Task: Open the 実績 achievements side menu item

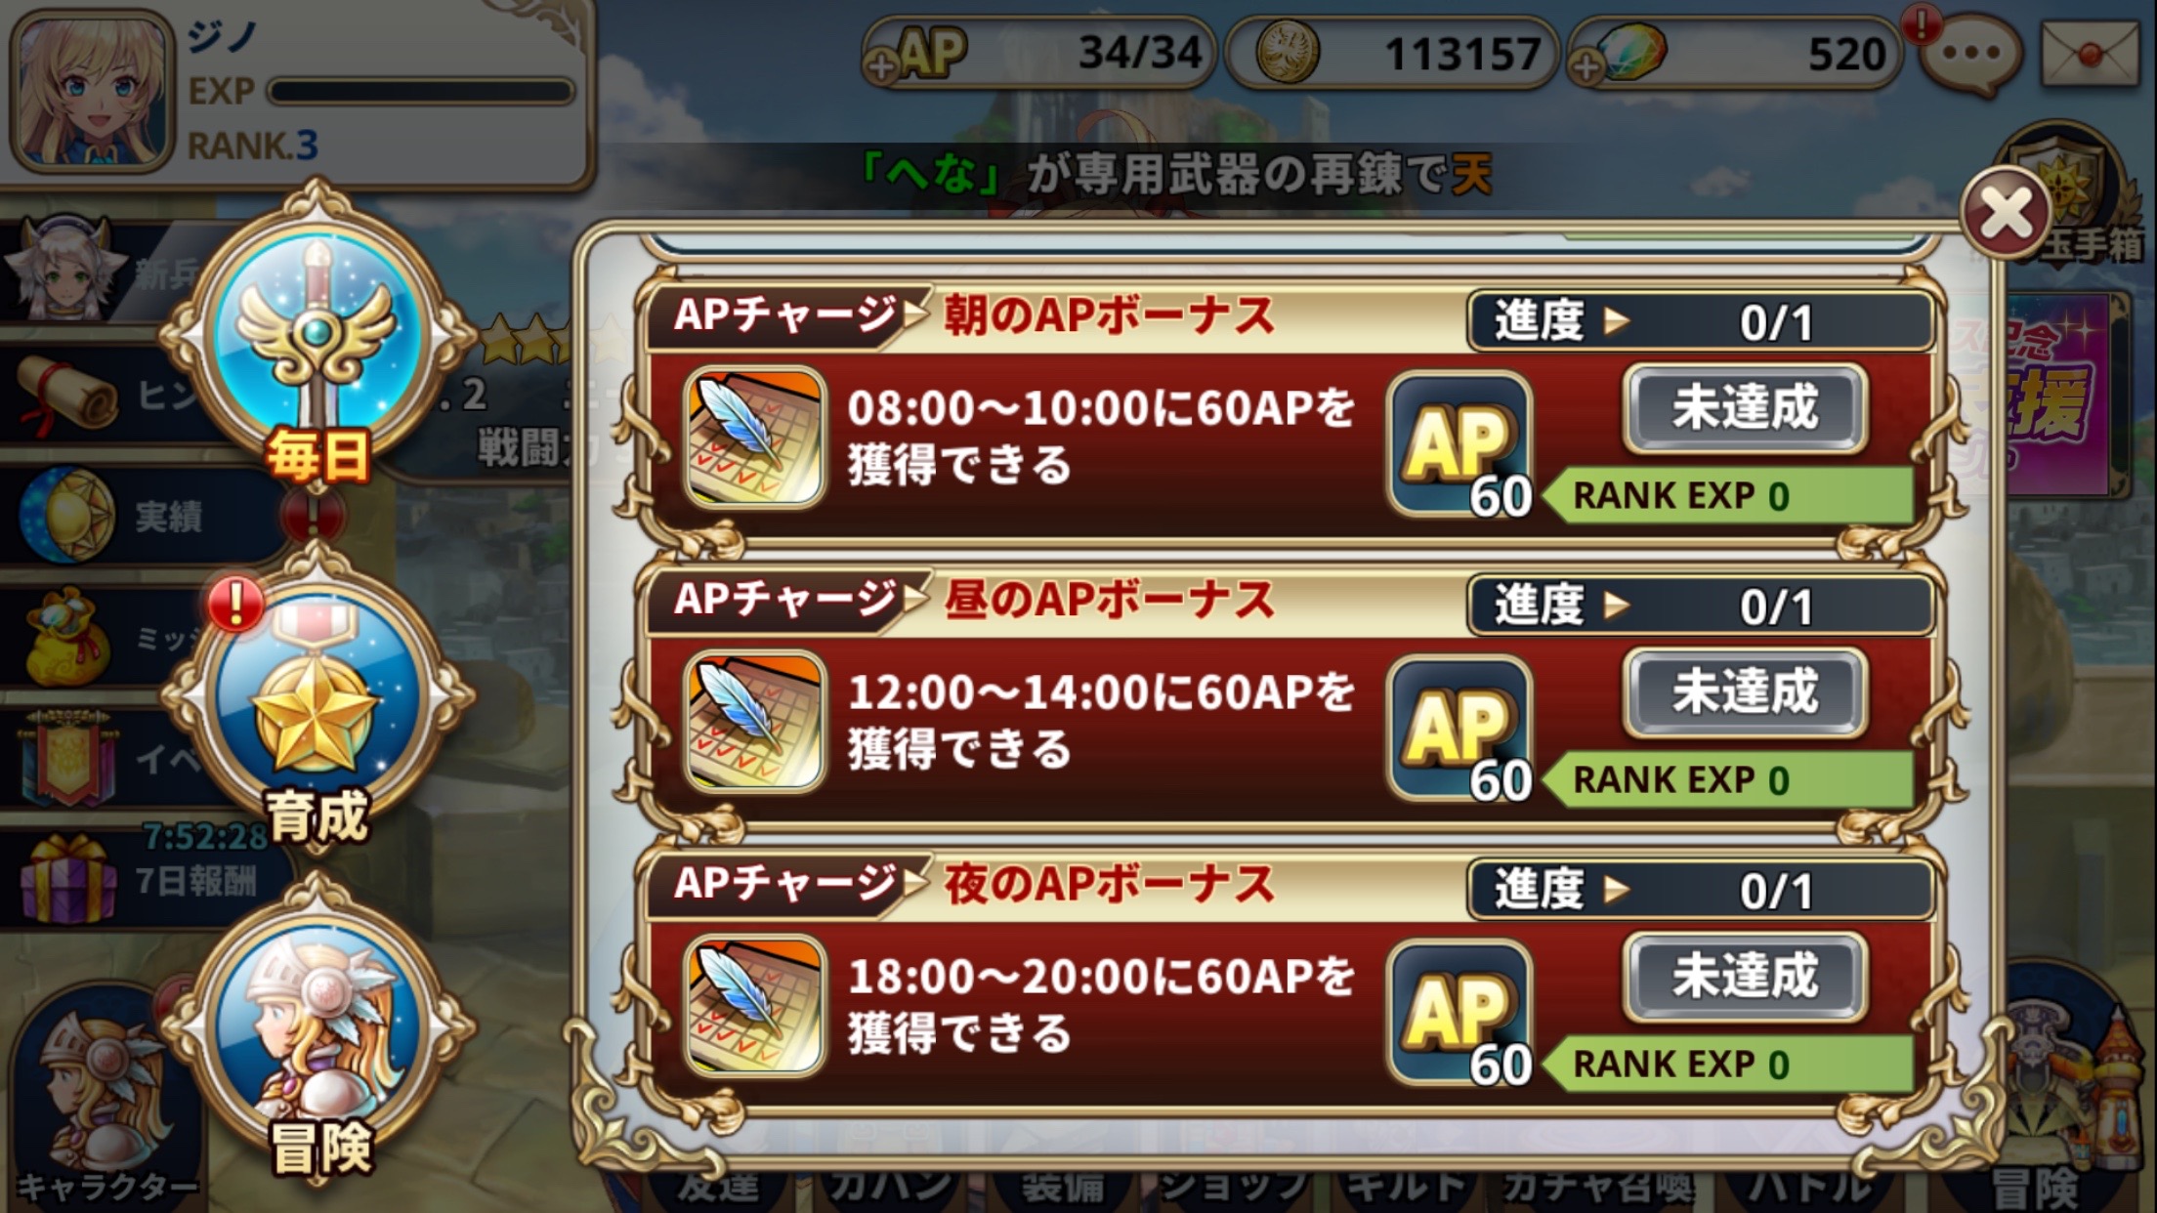Action: click(x=147, y=516)
